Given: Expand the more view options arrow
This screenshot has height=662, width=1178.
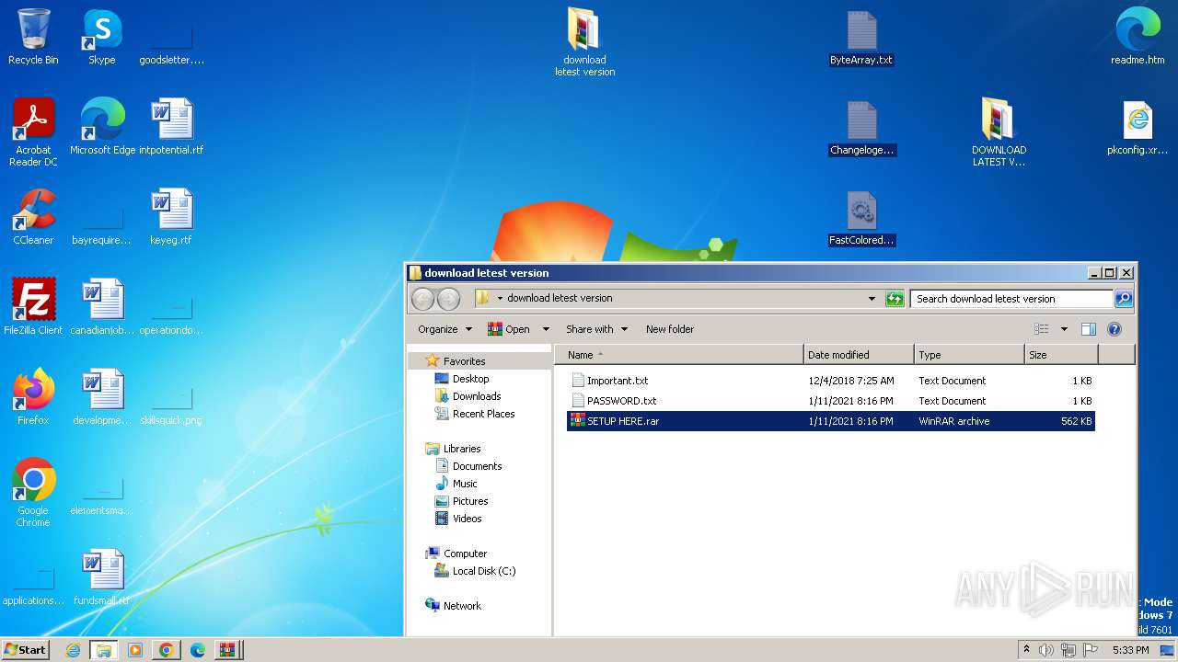Looking at the screenshot, I should [x=1064, y=329].
